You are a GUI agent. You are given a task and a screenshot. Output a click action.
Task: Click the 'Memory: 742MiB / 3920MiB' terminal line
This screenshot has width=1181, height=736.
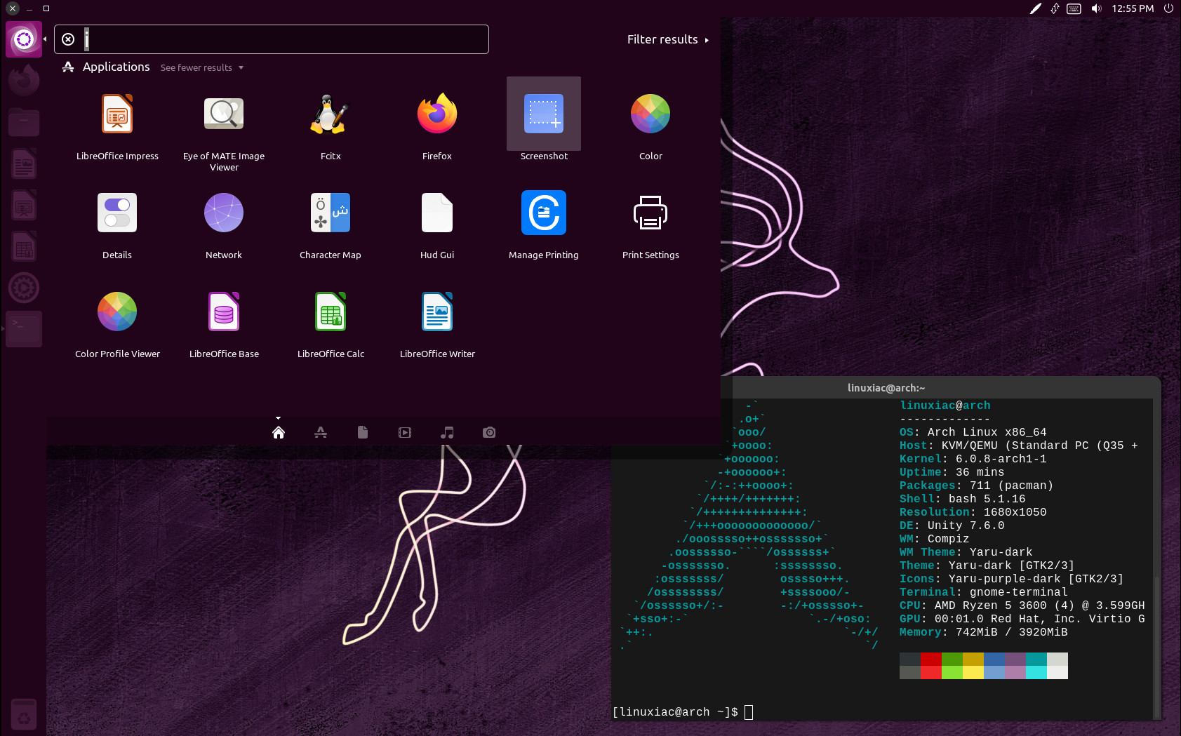point(983,632)
